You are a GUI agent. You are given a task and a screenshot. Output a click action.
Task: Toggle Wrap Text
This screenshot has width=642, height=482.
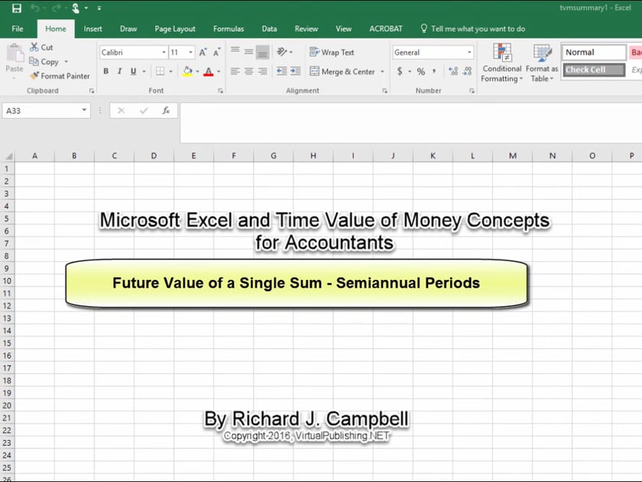pos(332,53)
